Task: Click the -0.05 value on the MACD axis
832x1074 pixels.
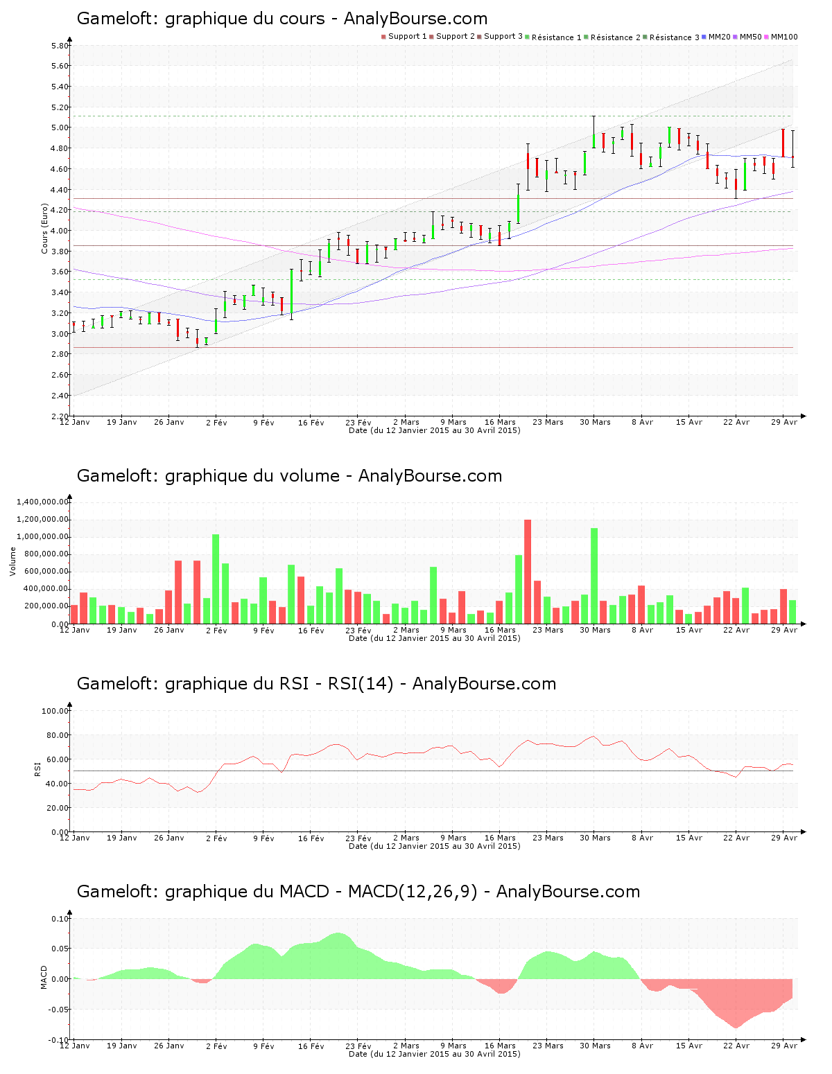Action: point(59,1010)
